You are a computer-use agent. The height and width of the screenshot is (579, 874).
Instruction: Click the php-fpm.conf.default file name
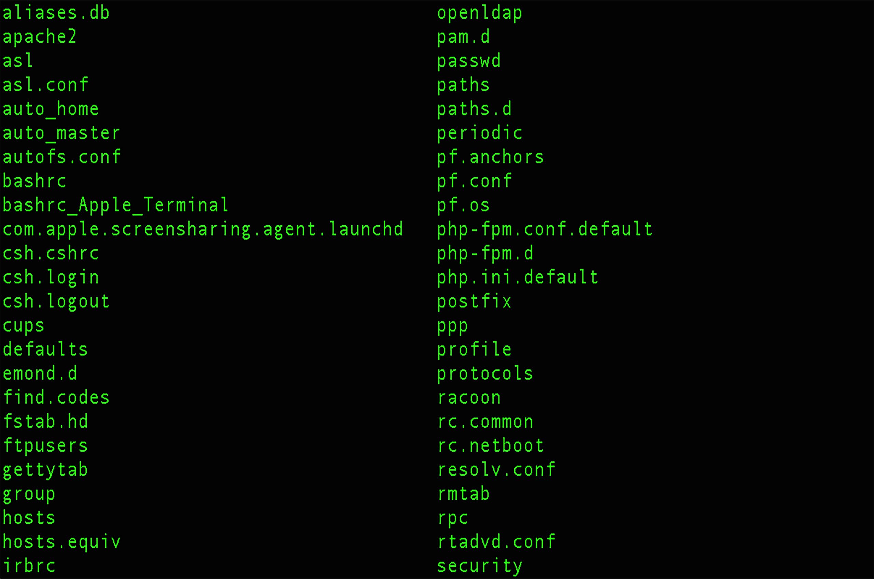coord(545,229)
